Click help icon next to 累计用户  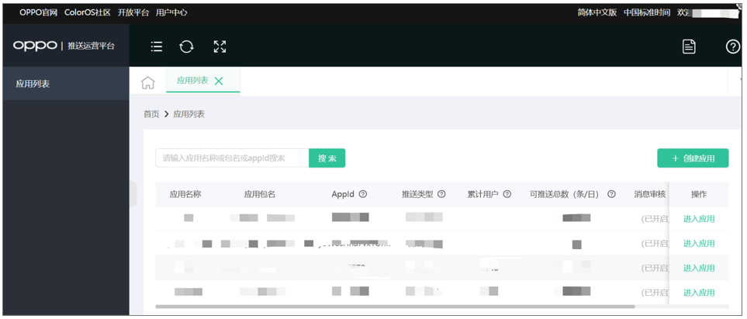click(x=507, y=194)
